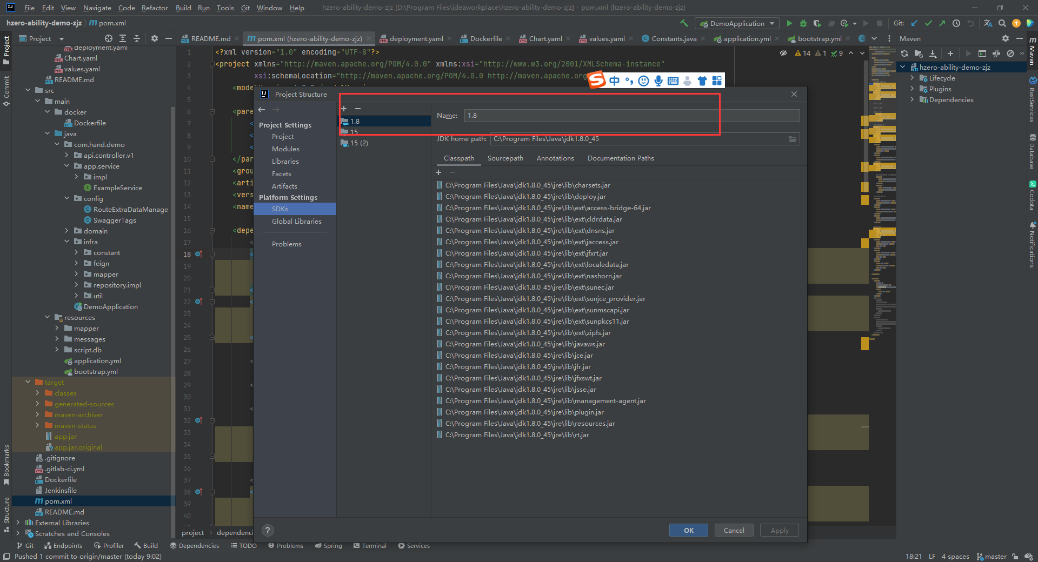The width and height of the screenshot is (1038, 562).
Task: Run DemoApplication with the green play icon
Action: click(789, 23)
